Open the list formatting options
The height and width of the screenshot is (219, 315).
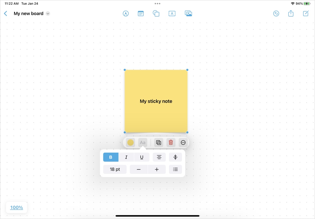point(175,169)
